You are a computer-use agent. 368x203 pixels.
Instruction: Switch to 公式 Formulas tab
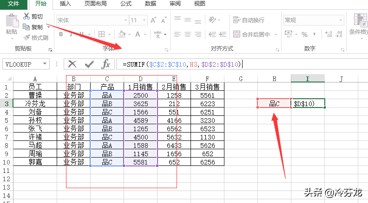click(x=126, y=4)
